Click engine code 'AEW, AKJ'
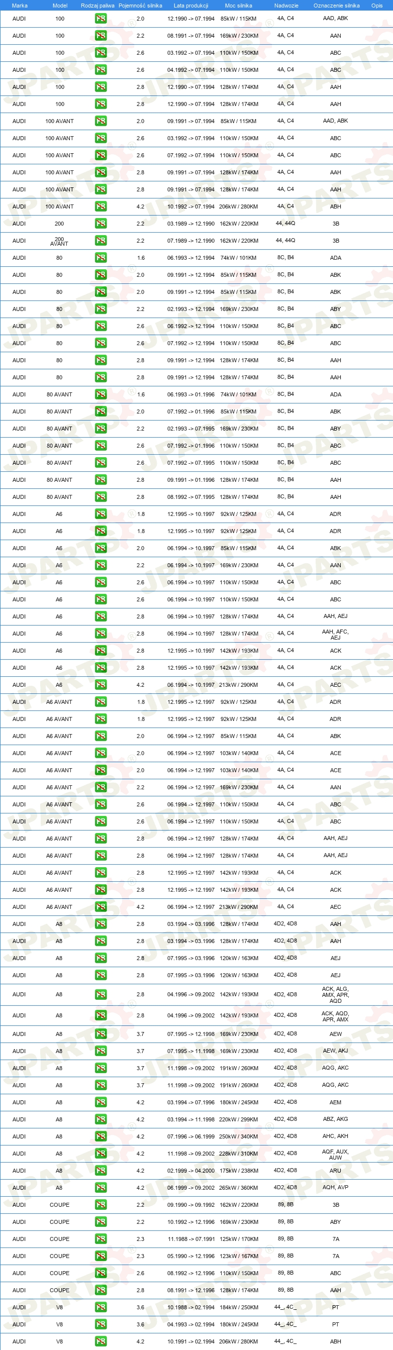393x1350 pixels. pos(335,1051)
